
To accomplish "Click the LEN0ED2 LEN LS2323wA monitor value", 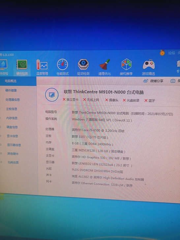I will [102, 165].
